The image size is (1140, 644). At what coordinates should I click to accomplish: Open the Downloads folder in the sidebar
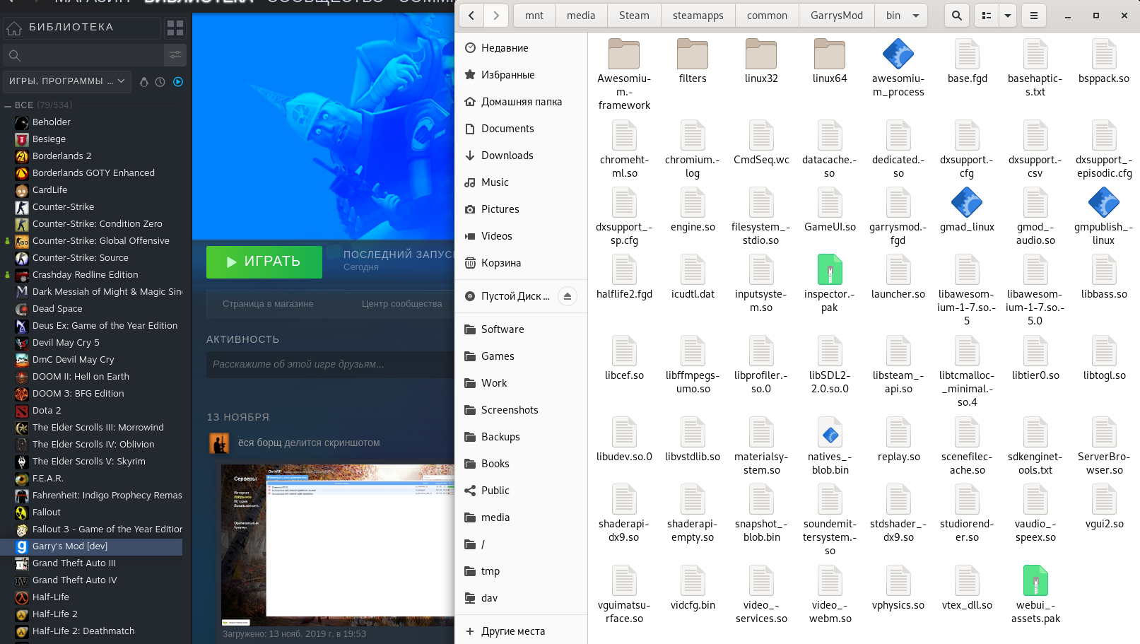coord(508,155)
